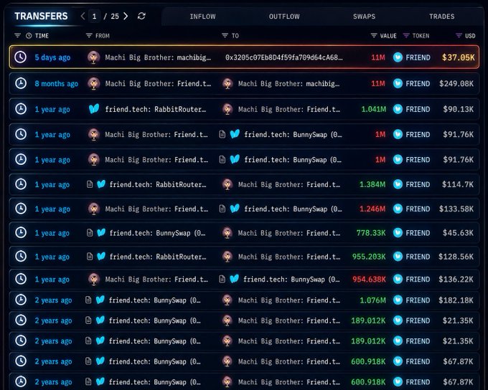Sort by the VALUE column header

[x=388, y=36]
